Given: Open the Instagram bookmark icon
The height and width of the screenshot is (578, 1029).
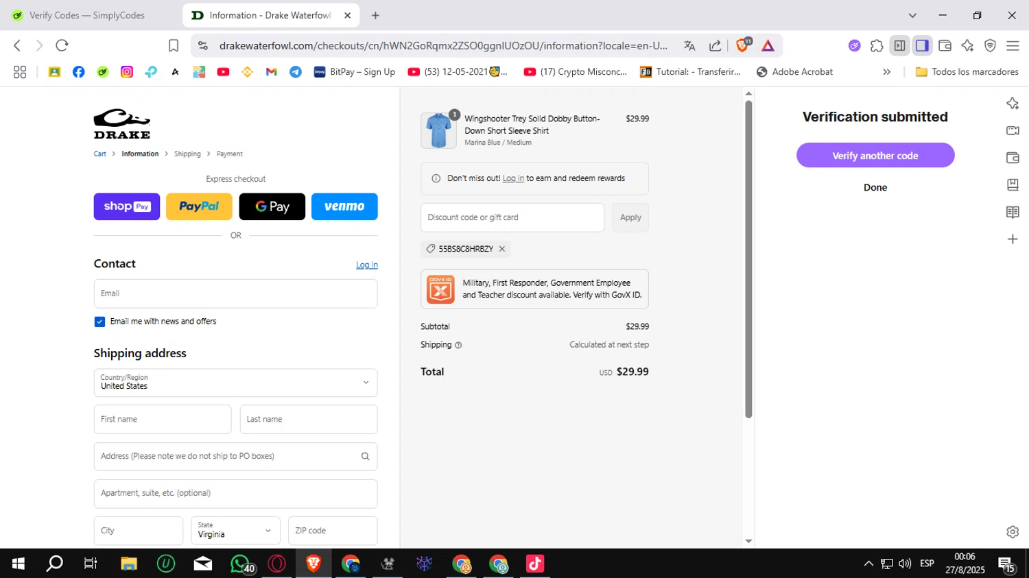Looking at the screenshot, I should click(x=127, y=72).
